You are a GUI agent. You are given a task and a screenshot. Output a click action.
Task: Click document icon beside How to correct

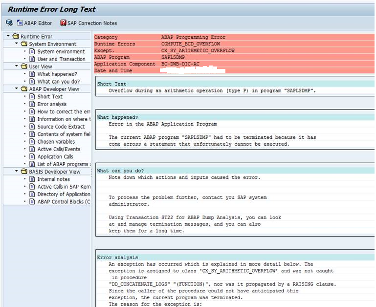[32, 111]
